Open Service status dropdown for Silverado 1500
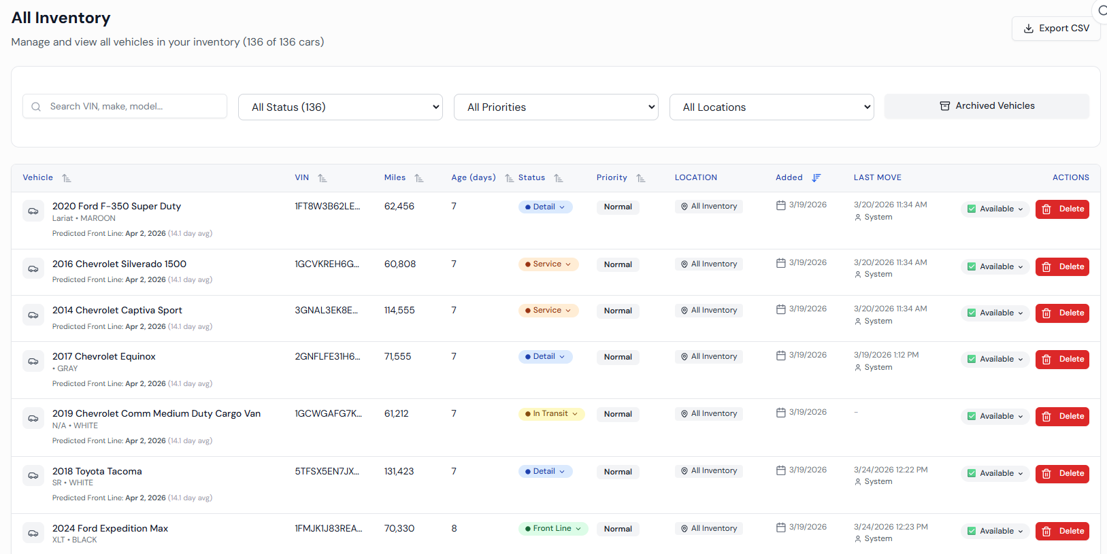This screenshot has width=1107, height=554. pyautogui.click(x=548, y=264)
